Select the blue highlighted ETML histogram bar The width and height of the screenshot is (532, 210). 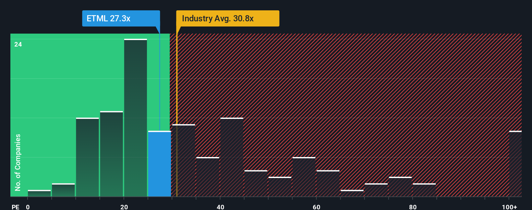[160, 164]
